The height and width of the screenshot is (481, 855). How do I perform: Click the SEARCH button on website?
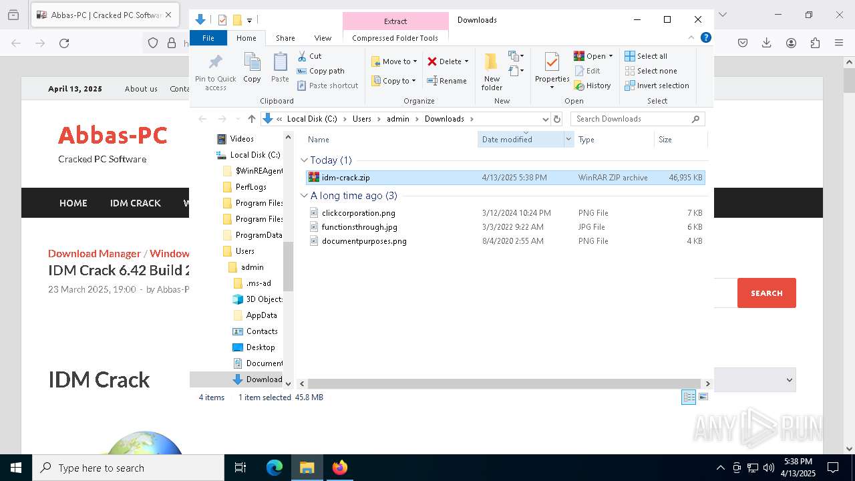click(767, 293)
